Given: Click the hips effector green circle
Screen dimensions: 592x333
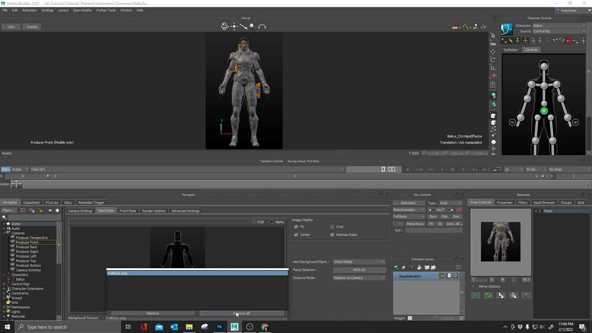Looking at the screenshot, I should click(x=544, y=111).
